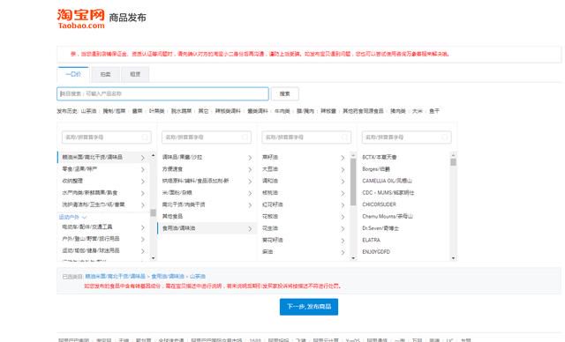Focus first column name filter field
This screenshot has height=342, width=565.
pos(106,138)
